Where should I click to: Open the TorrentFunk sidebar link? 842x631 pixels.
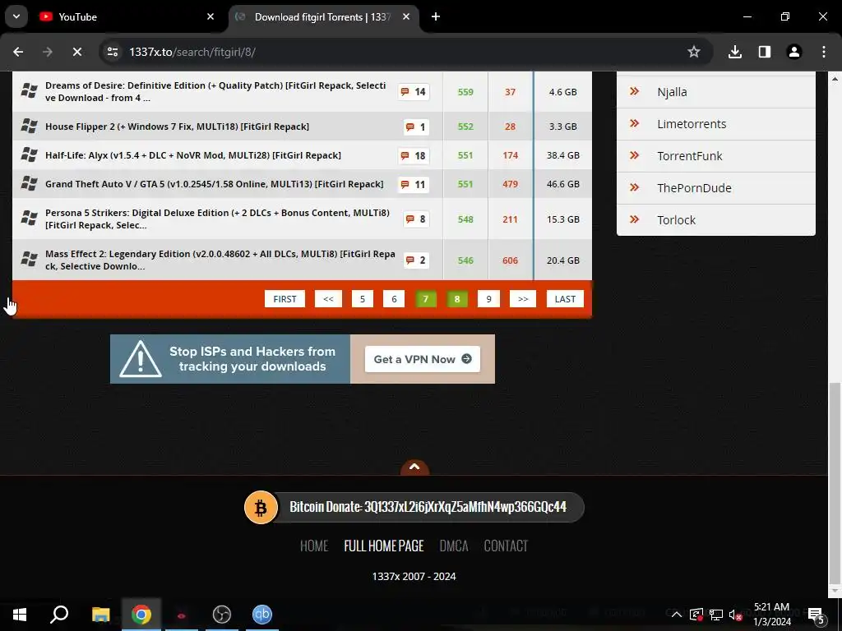pos(716,156)
